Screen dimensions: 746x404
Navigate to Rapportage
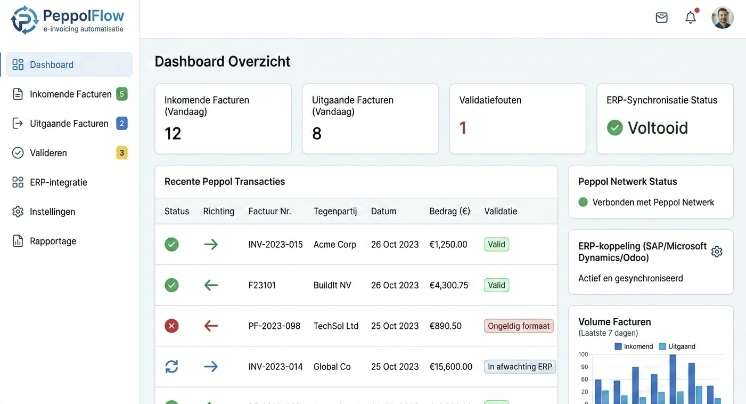pos(53,241)
